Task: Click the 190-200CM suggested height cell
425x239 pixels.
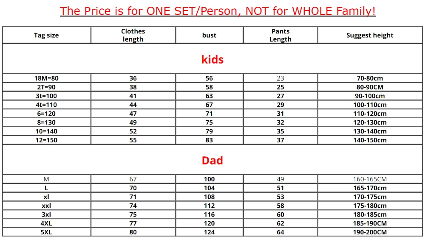Action: click(x=370, y=232)
